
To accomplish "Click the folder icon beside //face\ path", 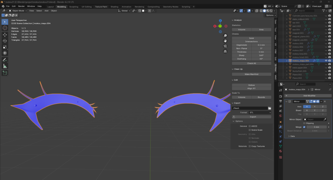I will pyautogui.click(x=269, y=108).
